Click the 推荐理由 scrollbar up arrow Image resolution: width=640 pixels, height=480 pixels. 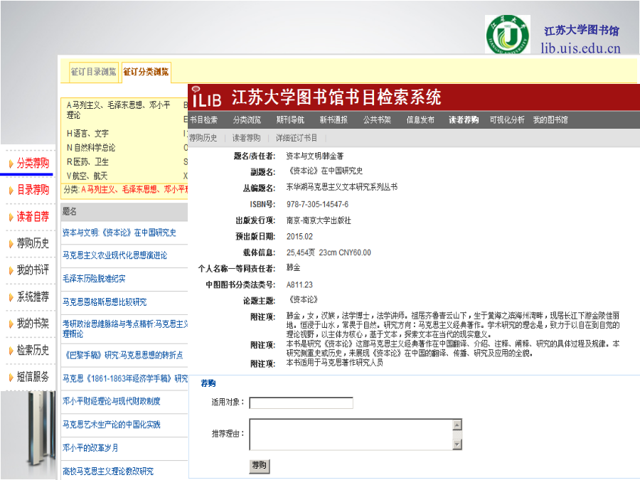coord(457,425)
